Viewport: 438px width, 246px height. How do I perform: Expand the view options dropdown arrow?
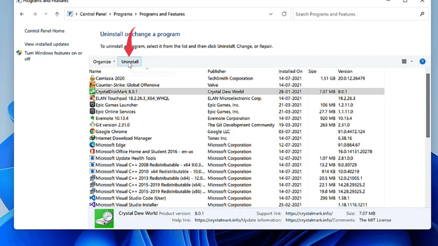click(x=412, y=62)
